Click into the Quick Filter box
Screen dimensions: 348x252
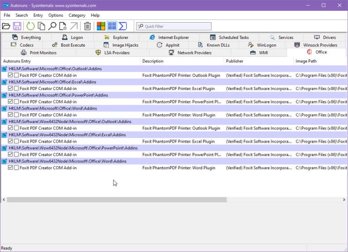[x=174, y=26]
